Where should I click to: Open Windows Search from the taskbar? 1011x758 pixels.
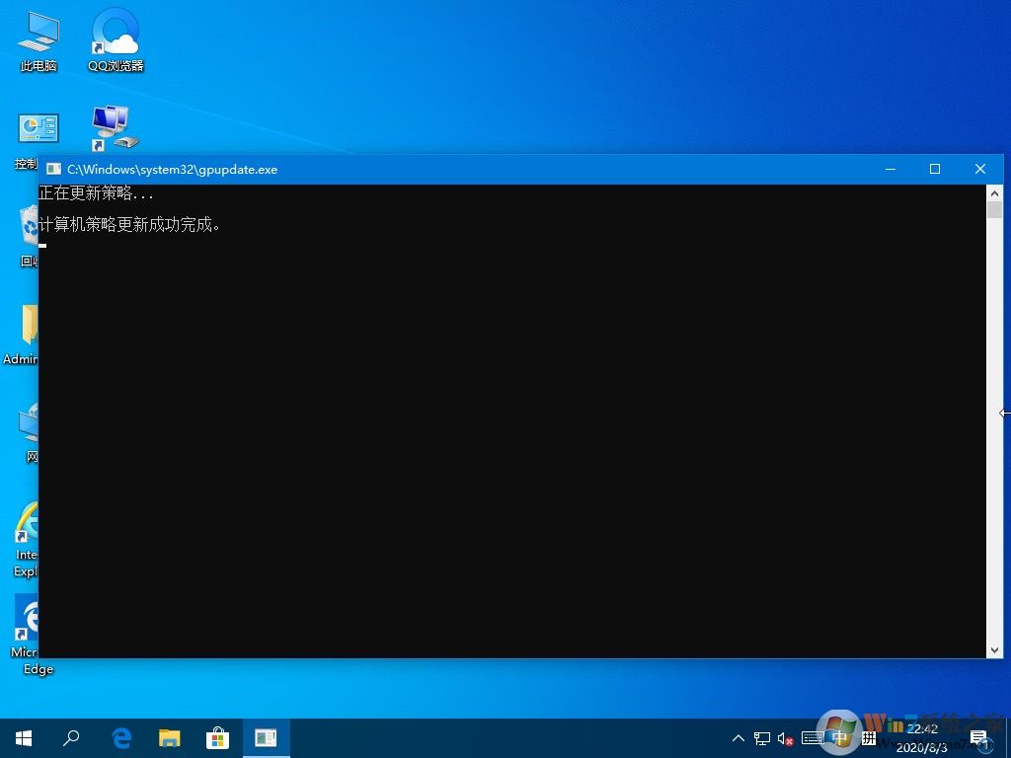coord(71,737)
